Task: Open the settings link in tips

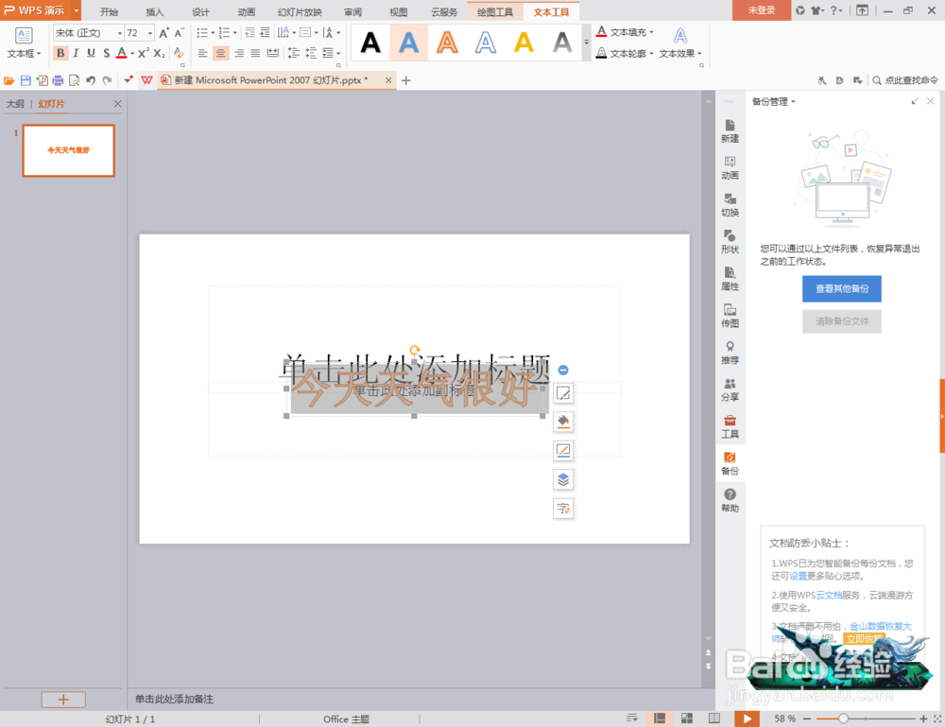Action: pos(798,576)
